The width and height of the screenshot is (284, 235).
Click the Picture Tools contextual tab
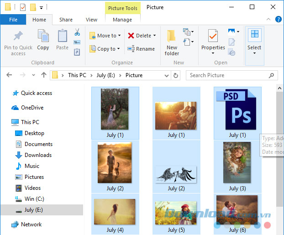[123, 8]
